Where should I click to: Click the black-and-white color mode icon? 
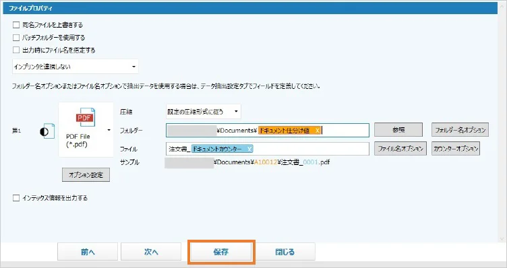tap(47, 131)
